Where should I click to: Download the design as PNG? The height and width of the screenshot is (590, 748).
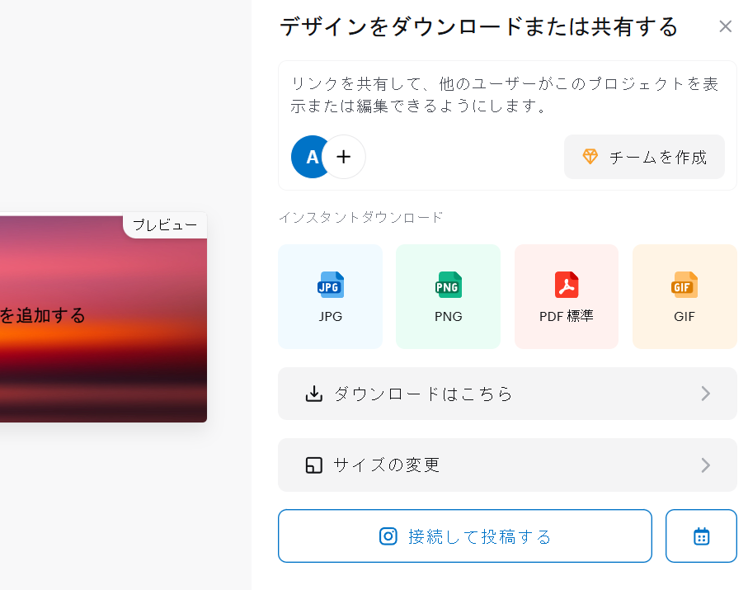[x=448, y=296]
